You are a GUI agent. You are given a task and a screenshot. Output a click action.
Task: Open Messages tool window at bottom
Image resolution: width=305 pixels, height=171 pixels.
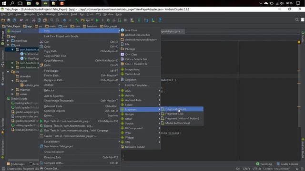click(x=16, y=164)
